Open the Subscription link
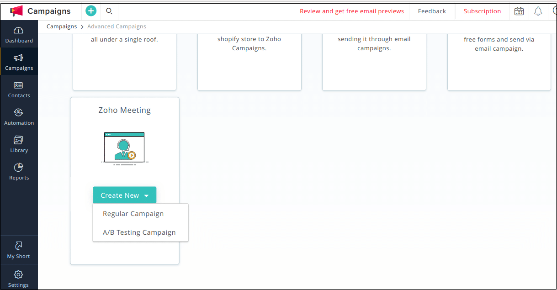This screenshot has width=557, height=290. 482,11
